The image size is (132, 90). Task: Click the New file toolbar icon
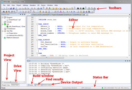(4, 8)
